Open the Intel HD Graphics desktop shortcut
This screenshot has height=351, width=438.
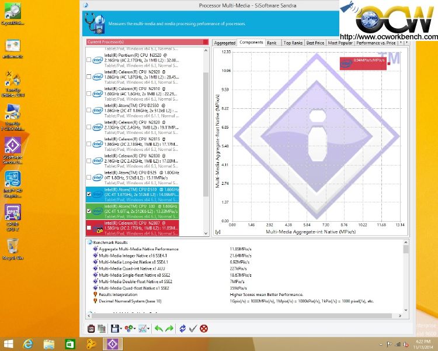pos(13,184)
